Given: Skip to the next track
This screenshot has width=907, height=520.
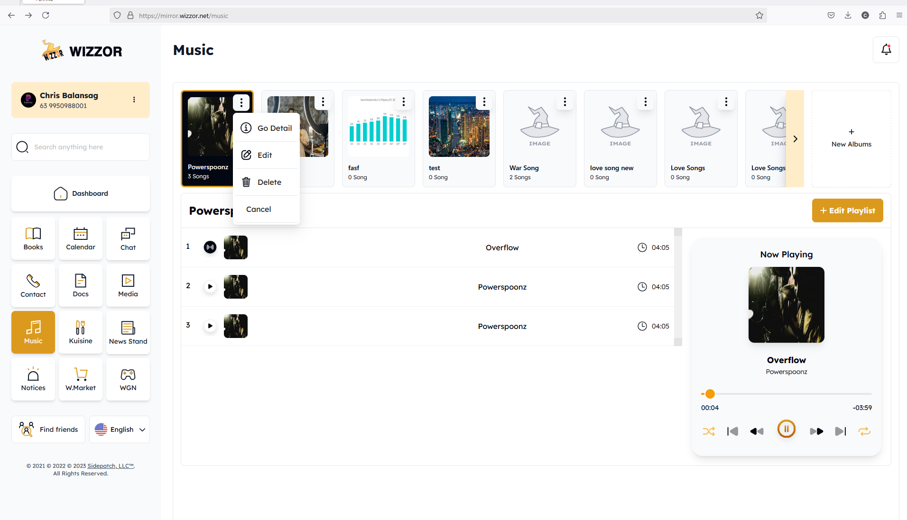Looking at the screenshot, I should coord(840,431).
